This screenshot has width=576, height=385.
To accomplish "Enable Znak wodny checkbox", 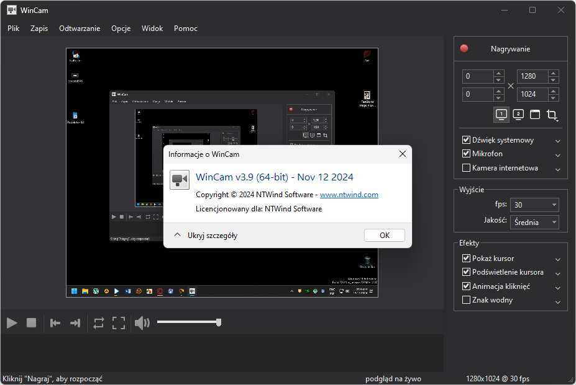I will pos(466,300).
